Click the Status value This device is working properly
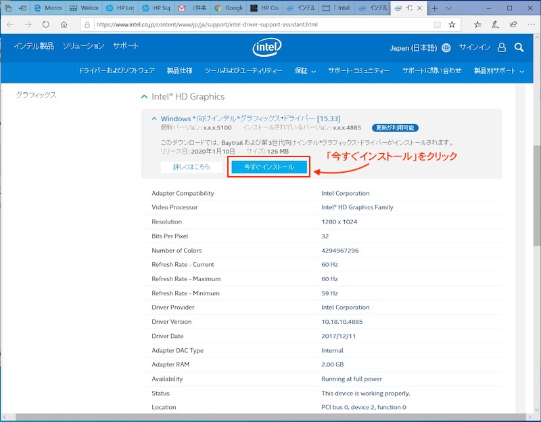Image resolution: width=541 pixels, height=422 pixels. pyautogui.click(x=366, y=394)
